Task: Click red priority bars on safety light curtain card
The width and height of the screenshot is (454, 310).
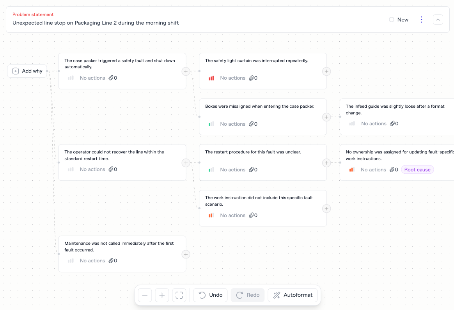Action: pyautogui.click(x=211, y=78)
